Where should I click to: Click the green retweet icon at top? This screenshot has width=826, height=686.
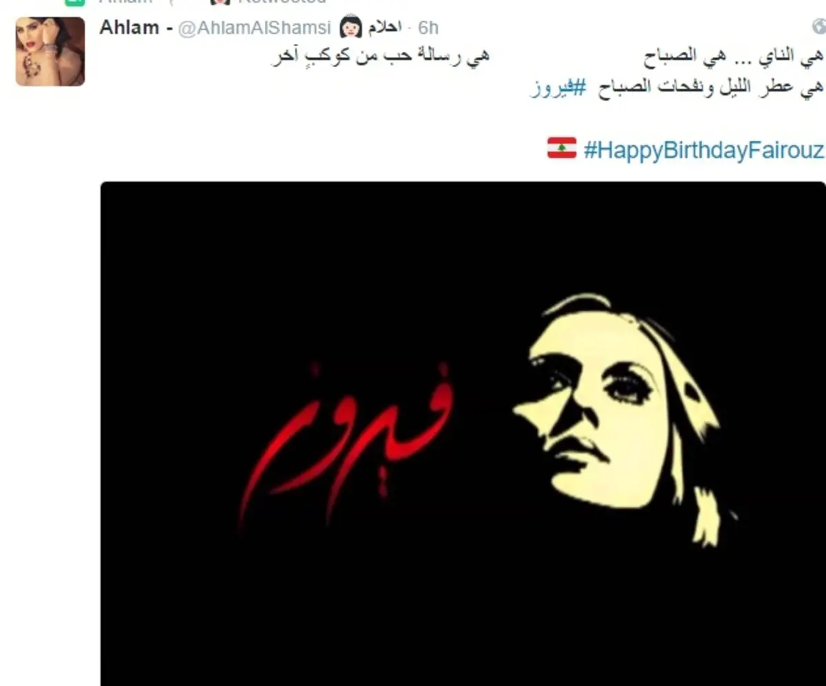pos(74,2)
